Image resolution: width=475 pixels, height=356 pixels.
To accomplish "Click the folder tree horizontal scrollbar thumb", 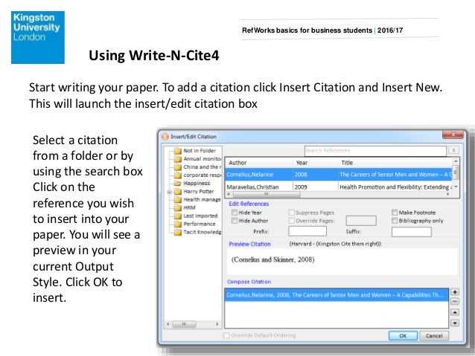I will click(x=184, y=324).
